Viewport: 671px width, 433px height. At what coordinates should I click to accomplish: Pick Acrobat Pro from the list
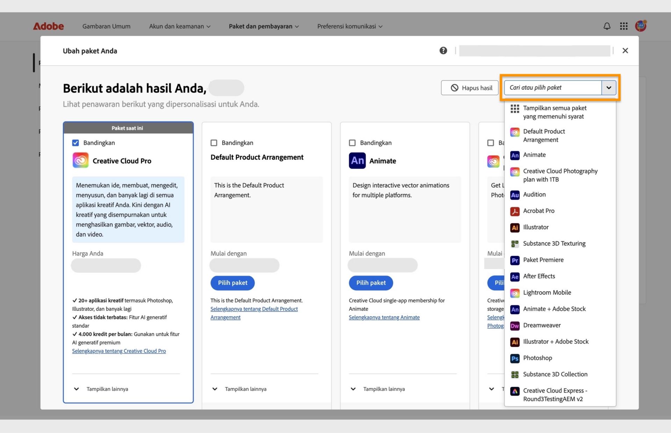539,211
